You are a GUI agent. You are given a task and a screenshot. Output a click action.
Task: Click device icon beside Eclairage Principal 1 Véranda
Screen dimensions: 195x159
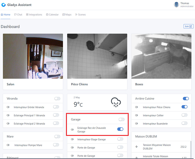click(8, 115)
